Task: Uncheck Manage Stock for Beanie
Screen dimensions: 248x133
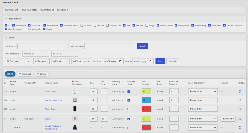Action: [x=129, y=119]
